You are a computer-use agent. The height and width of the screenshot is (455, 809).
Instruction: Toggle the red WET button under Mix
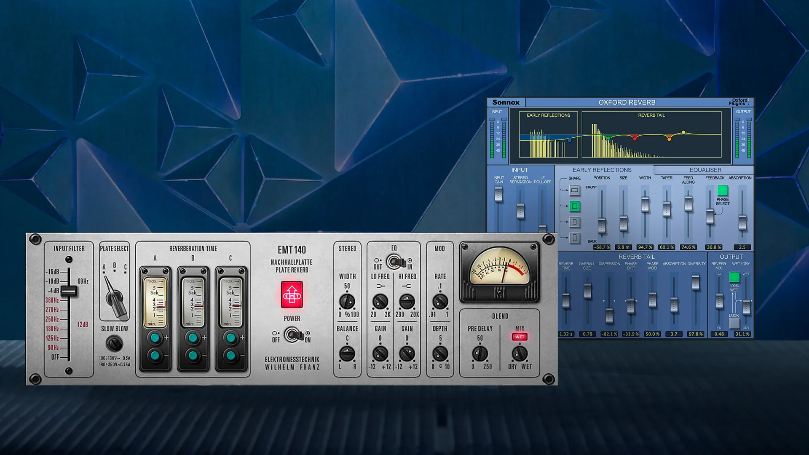click(520, 337)
